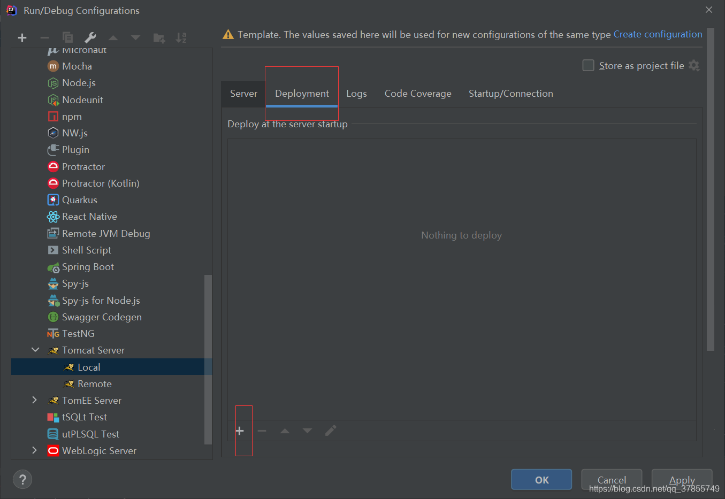725x499 pixels.
Task: Click the TestNG icon
Action: [x=53, y=334]
